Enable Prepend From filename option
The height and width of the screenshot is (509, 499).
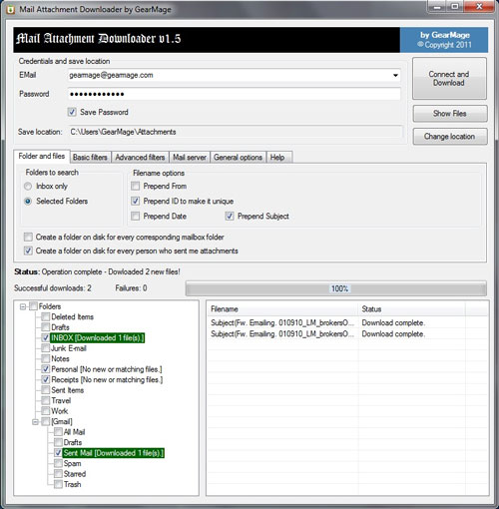(x=135, y=186)
